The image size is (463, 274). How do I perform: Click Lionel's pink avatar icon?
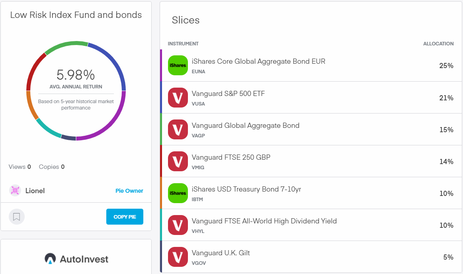click(15, 190)
